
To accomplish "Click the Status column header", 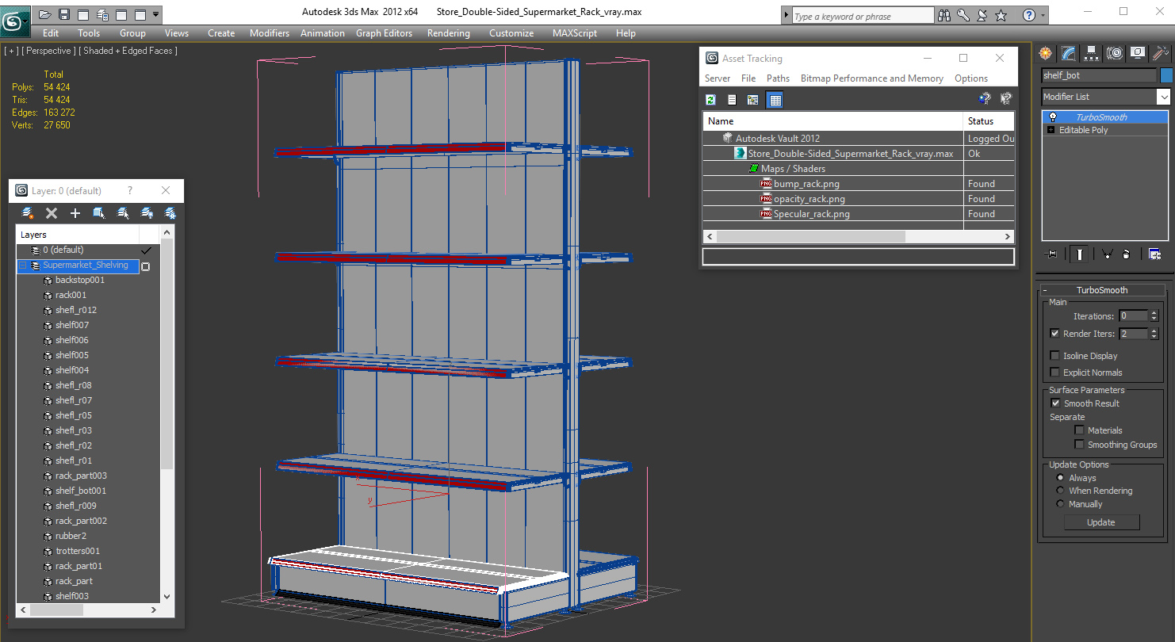I will pyautogui.click(x=989, y=121).
